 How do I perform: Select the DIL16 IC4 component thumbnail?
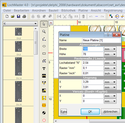(x=18, y=91)
